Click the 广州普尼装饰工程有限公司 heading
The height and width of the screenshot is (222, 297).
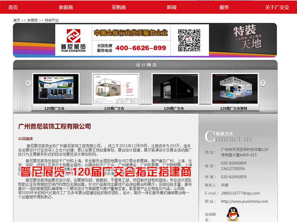coord(54,126)
